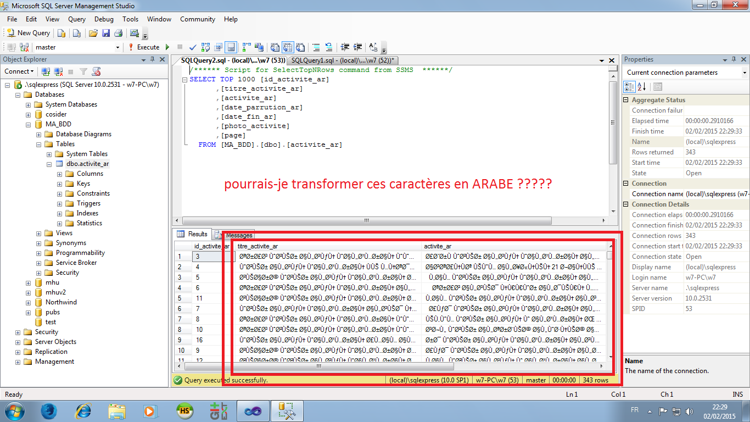
Task: Select the pubs database
Action: (x=53, y=312)
